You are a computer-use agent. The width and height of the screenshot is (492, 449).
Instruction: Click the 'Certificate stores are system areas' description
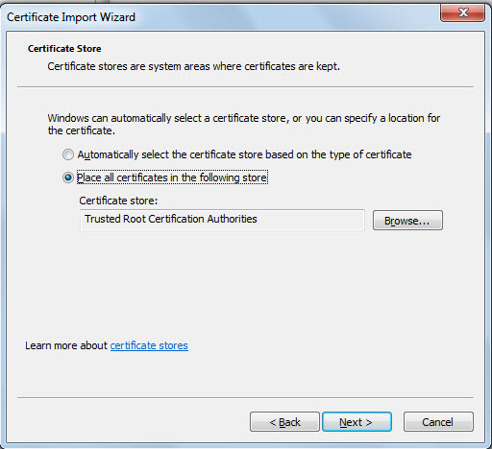click(193, 66)
